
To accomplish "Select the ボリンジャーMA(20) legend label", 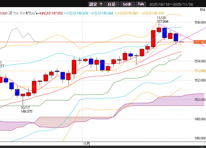I will (42, 13).
